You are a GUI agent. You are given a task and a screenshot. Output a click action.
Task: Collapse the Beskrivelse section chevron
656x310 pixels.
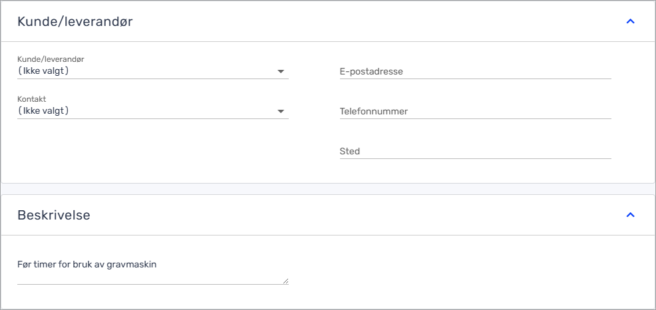(631, 215)
